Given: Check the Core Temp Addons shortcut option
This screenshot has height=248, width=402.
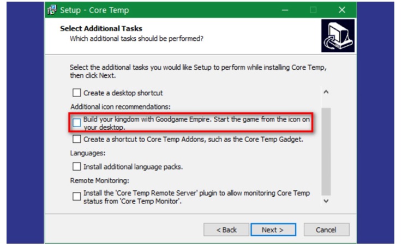Looking at the screenshot, I should (77, 139).
